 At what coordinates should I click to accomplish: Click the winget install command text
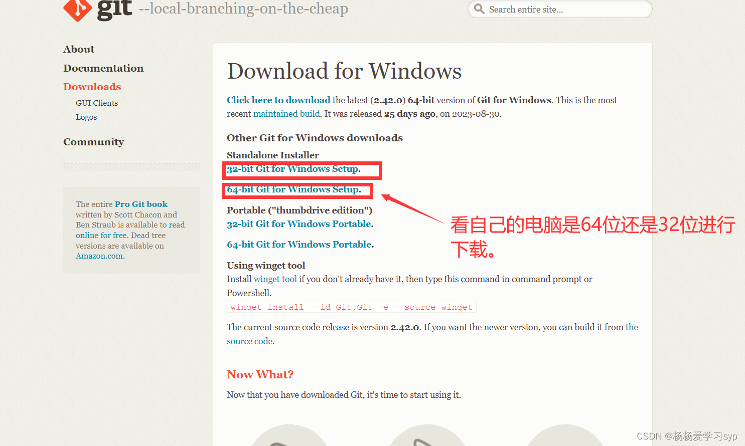pyautogui.click(x=351, y=307)
